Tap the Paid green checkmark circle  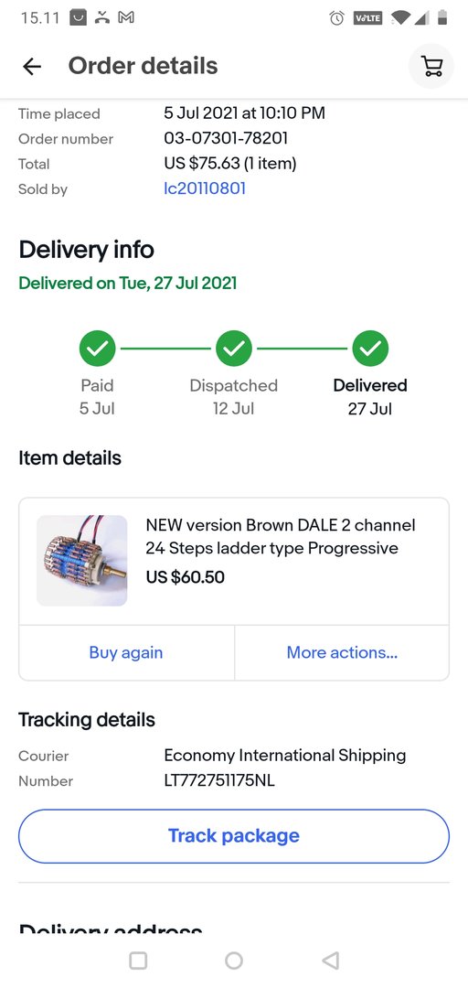tap(98, 349)
